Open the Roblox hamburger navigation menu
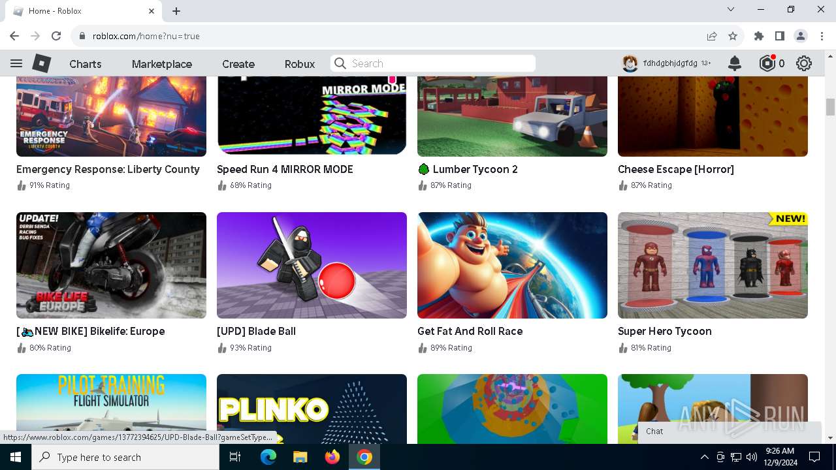Screen dimensions: 836x470 (x=16, y=63)
